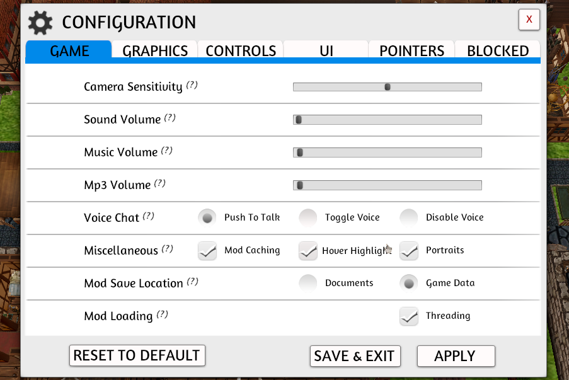Click the Mod Save Location help (?) icon

[192, 282]
